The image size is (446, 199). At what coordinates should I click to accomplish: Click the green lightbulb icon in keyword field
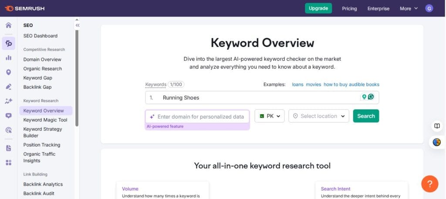(x=364, y=97)
